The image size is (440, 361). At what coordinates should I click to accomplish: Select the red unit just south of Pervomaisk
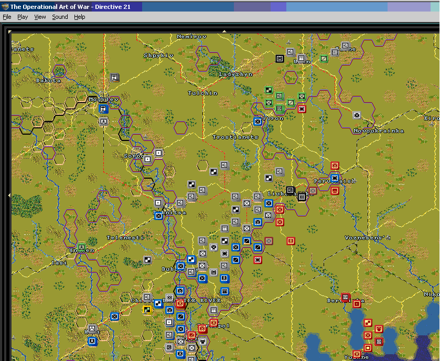point(335,191)
